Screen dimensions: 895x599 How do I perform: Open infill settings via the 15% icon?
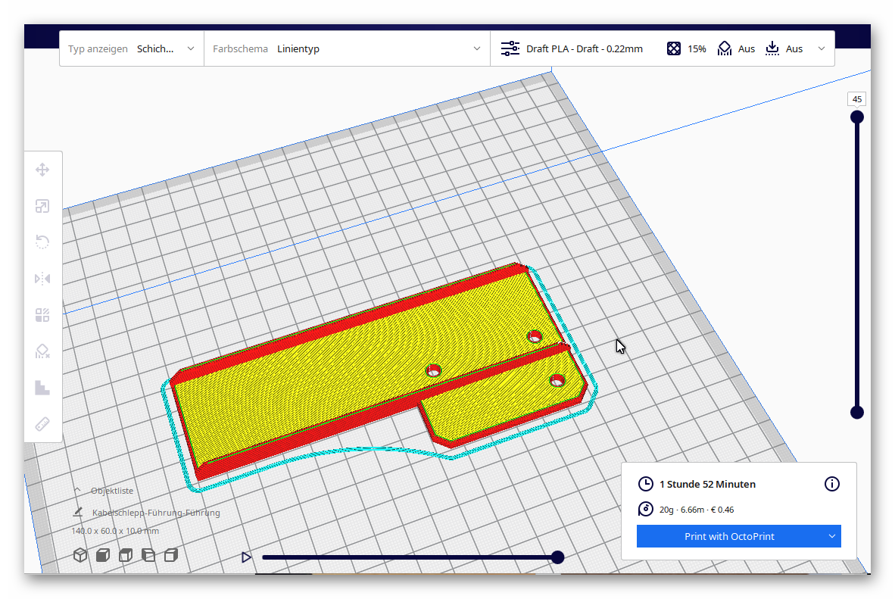pos(673,48)
